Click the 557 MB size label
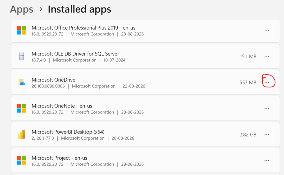This screenshot has width=284, height=175. 248,83
